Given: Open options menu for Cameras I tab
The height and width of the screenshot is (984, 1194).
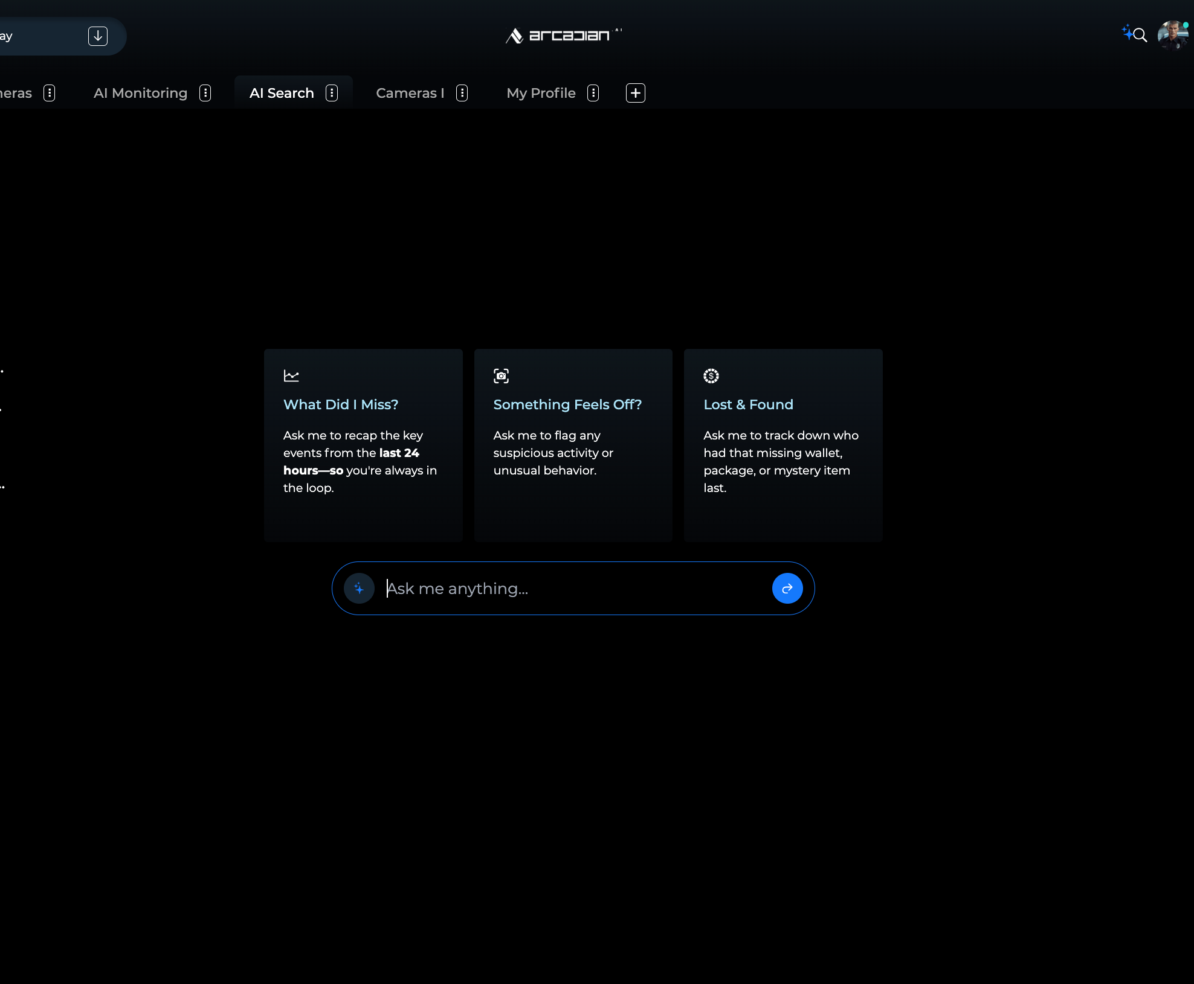Looking at the screenshot, I should (462, 93).
